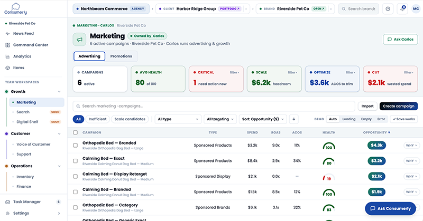Click the help clock icon in header
Viewport: 423px width, 221px height.
pos(388,9)
